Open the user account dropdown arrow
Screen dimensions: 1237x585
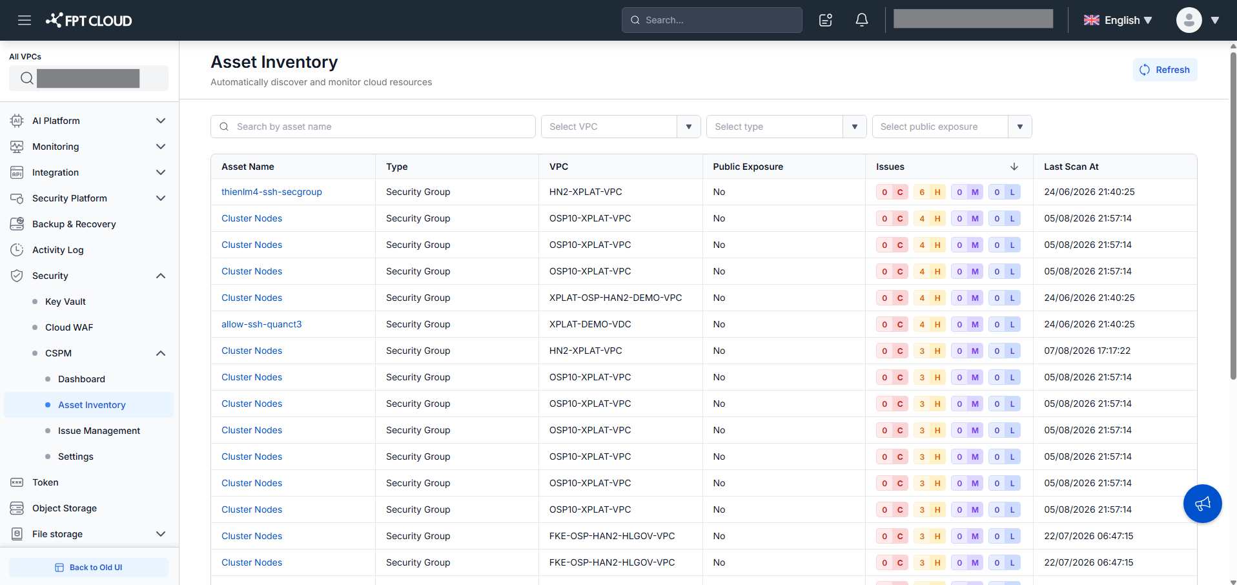[1214, 20]
